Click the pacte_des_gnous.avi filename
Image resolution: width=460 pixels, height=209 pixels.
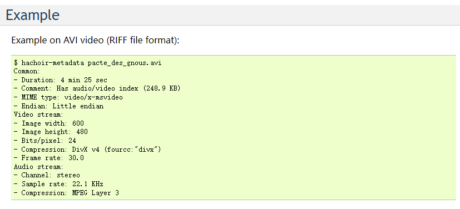coord(125,63)
